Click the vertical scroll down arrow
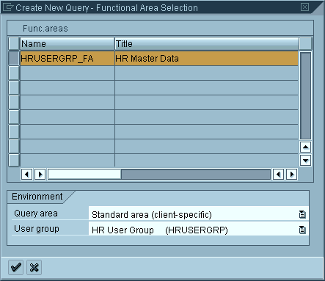 pos(305,161)
